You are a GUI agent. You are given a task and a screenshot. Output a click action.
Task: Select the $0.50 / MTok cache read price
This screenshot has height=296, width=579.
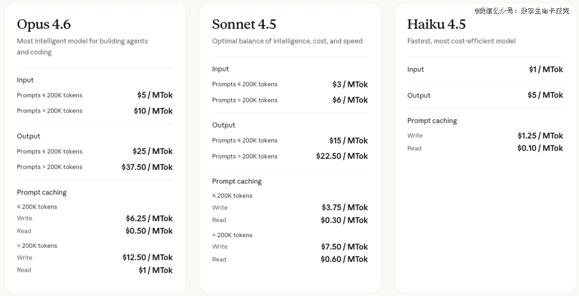tap(149, 231)
